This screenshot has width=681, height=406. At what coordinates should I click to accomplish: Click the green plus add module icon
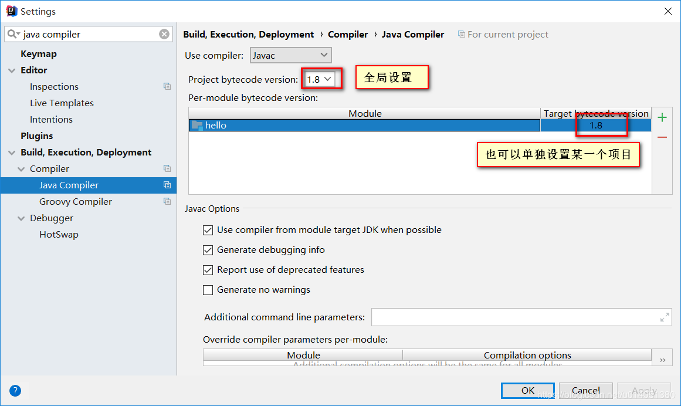click(662, 117)
